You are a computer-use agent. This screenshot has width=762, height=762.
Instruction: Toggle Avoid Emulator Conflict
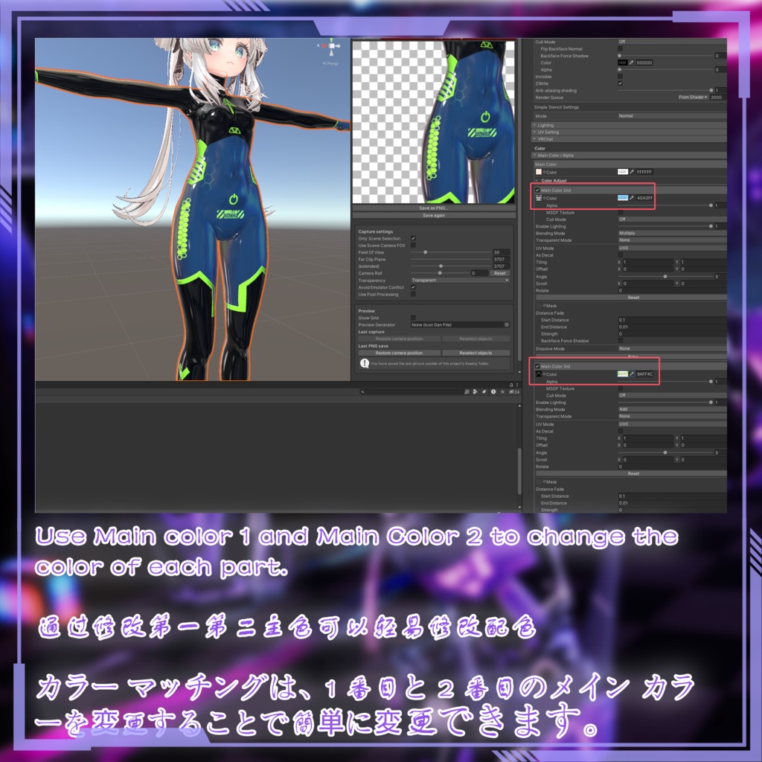(x=413, y=287)
